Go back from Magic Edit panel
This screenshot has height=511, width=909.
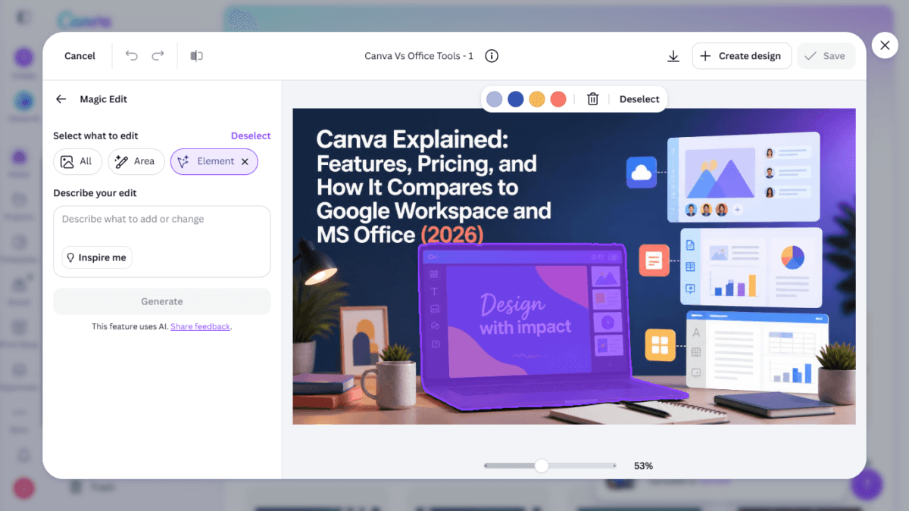point(61,99)
